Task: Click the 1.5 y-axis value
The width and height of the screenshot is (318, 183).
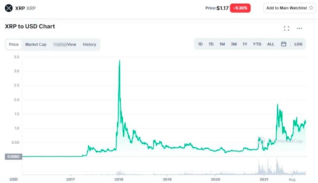Action: click(x=17, y=114)
